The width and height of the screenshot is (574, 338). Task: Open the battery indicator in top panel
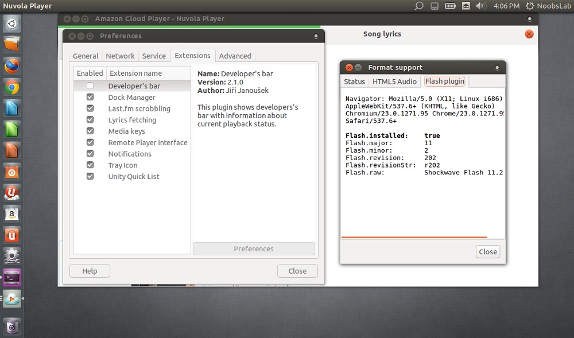pyautogui.click(x=450, y=6)
